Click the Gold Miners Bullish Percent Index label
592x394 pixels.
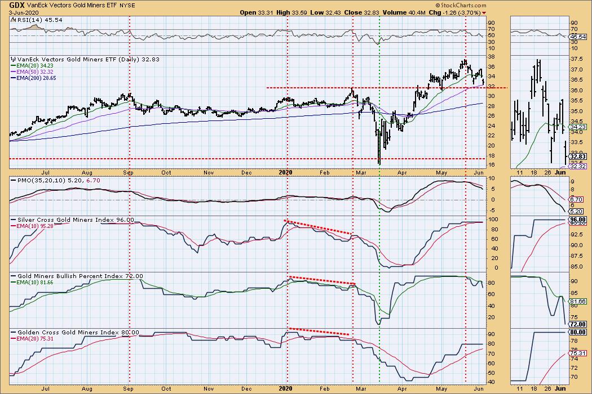[x=80, y=276]
